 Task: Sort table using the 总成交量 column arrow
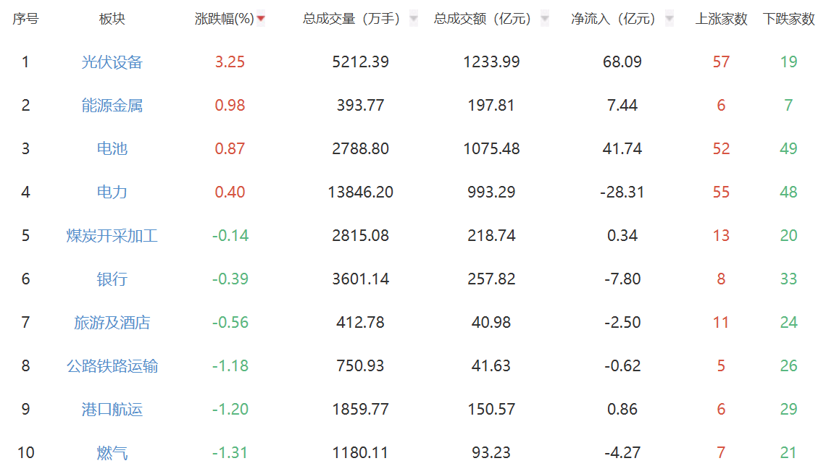[415, 19]
